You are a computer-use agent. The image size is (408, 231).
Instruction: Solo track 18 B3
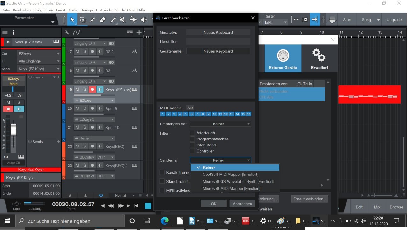coord(85,71)
